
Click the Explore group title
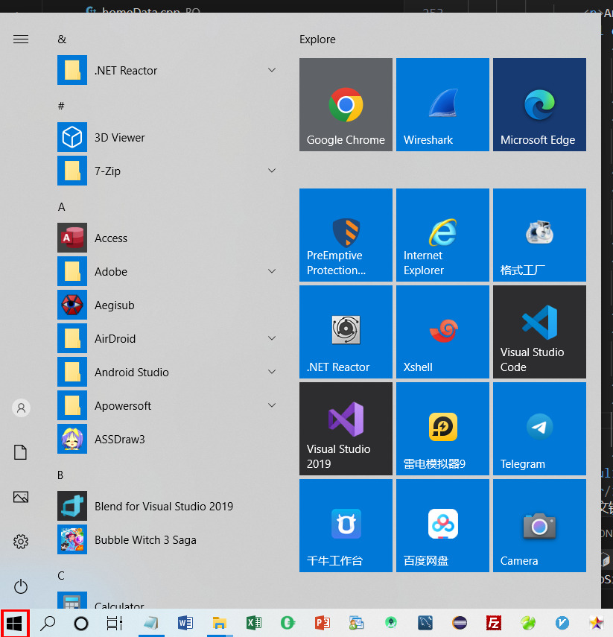click(317, 39)
